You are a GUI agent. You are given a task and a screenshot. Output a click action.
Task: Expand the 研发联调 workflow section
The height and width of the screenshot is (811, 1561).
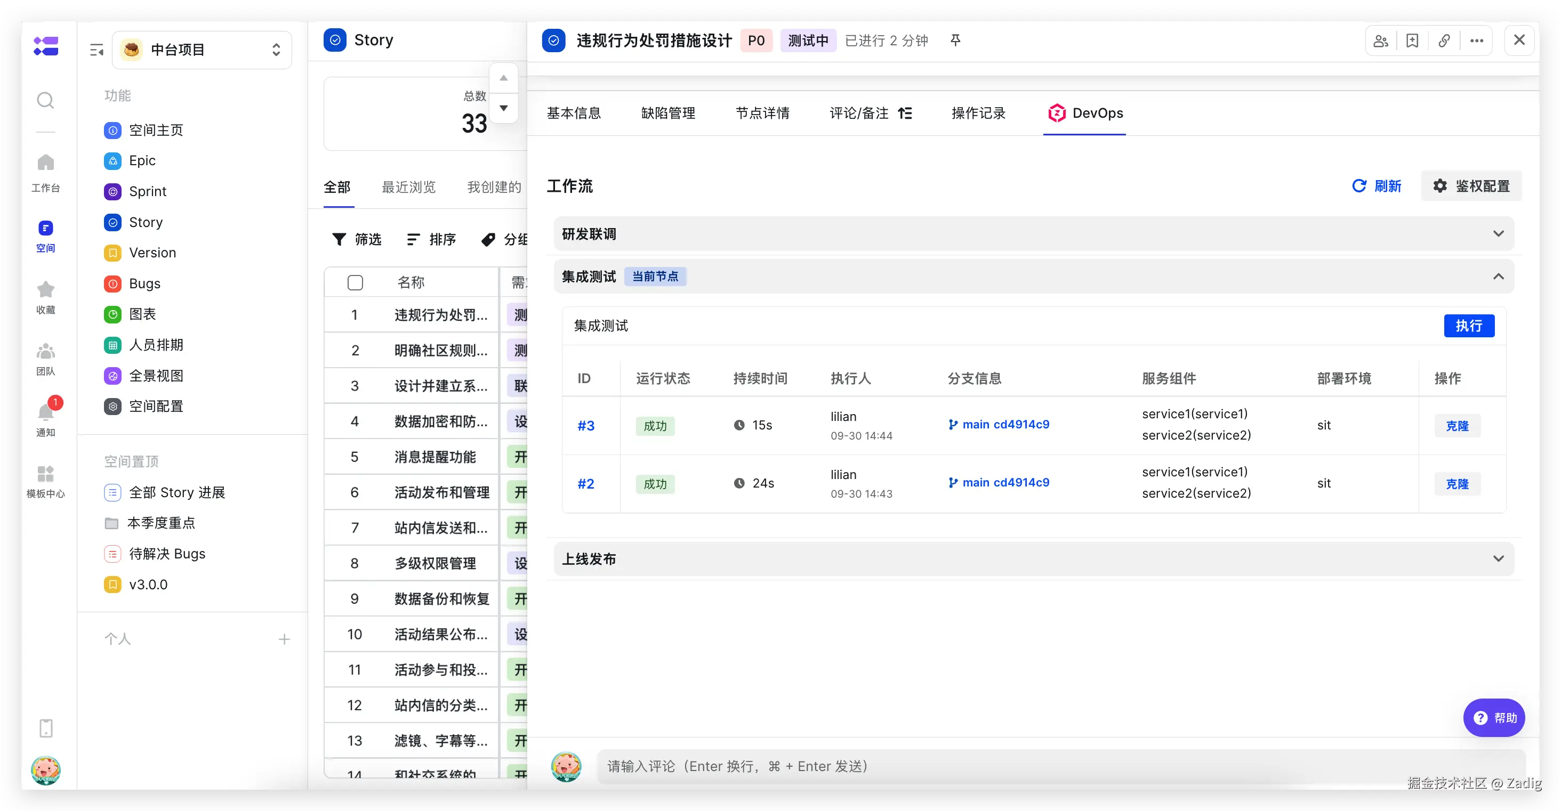(x=1498, y=234)
